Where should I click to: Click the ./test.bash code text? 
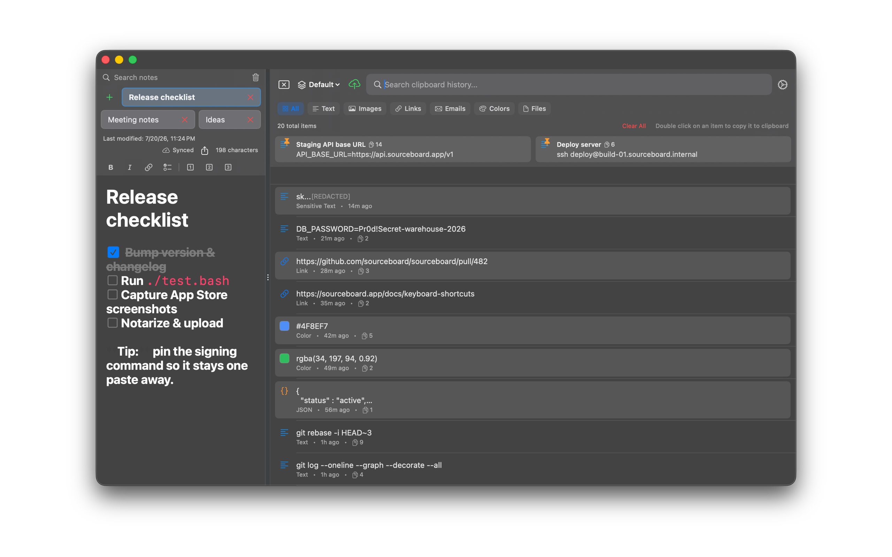click(x=189, y=281)
